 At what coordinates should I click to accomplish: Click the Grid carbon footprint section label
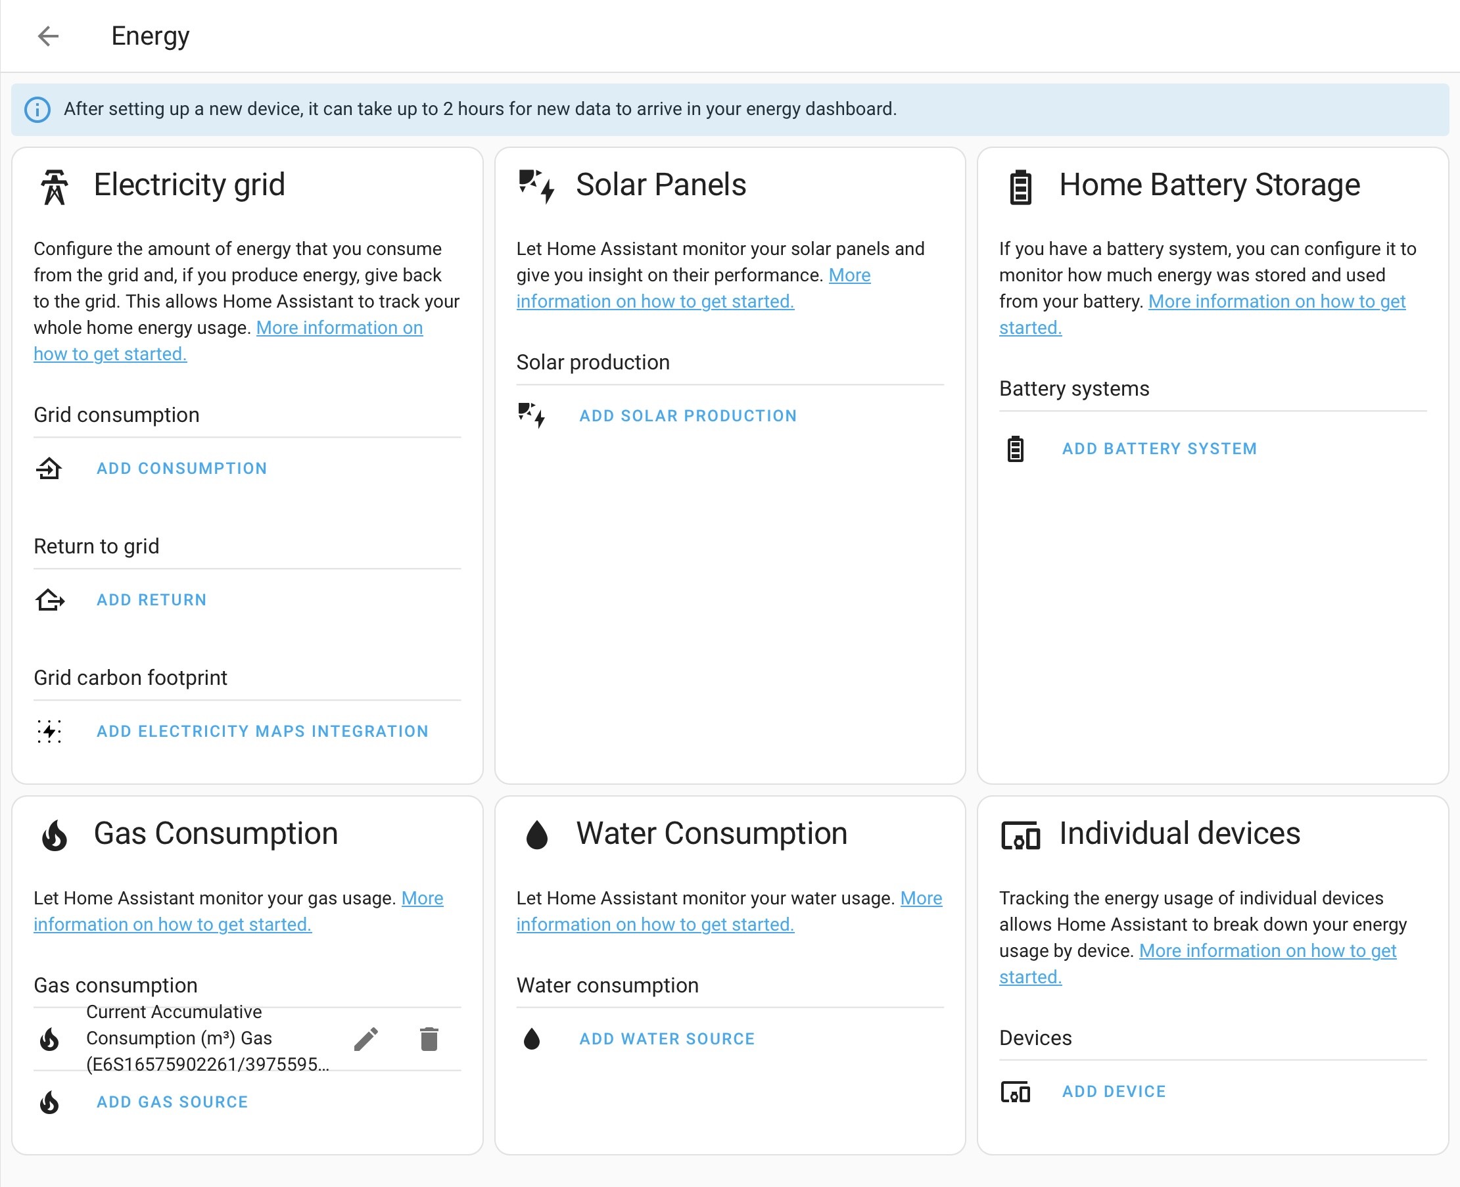pyautogui.click(x=131, y=678)
